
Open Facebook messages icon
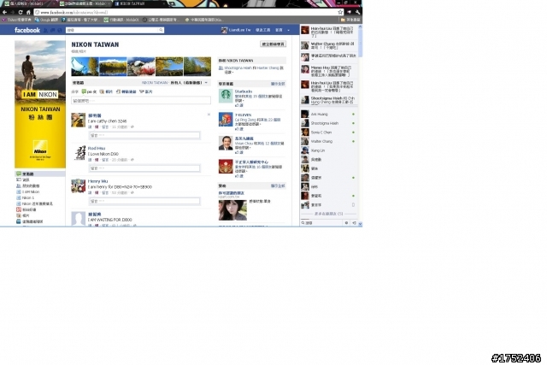tap(53, 31)
